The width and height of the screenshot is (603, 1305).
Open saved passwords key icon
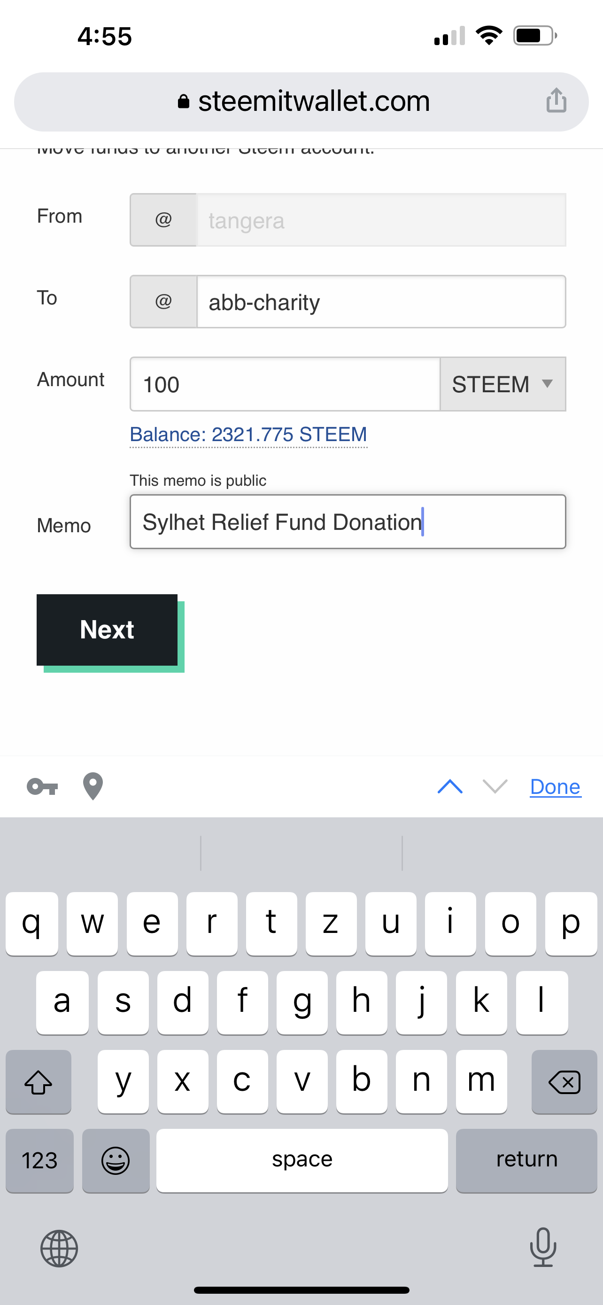click(x=43, y=787)
